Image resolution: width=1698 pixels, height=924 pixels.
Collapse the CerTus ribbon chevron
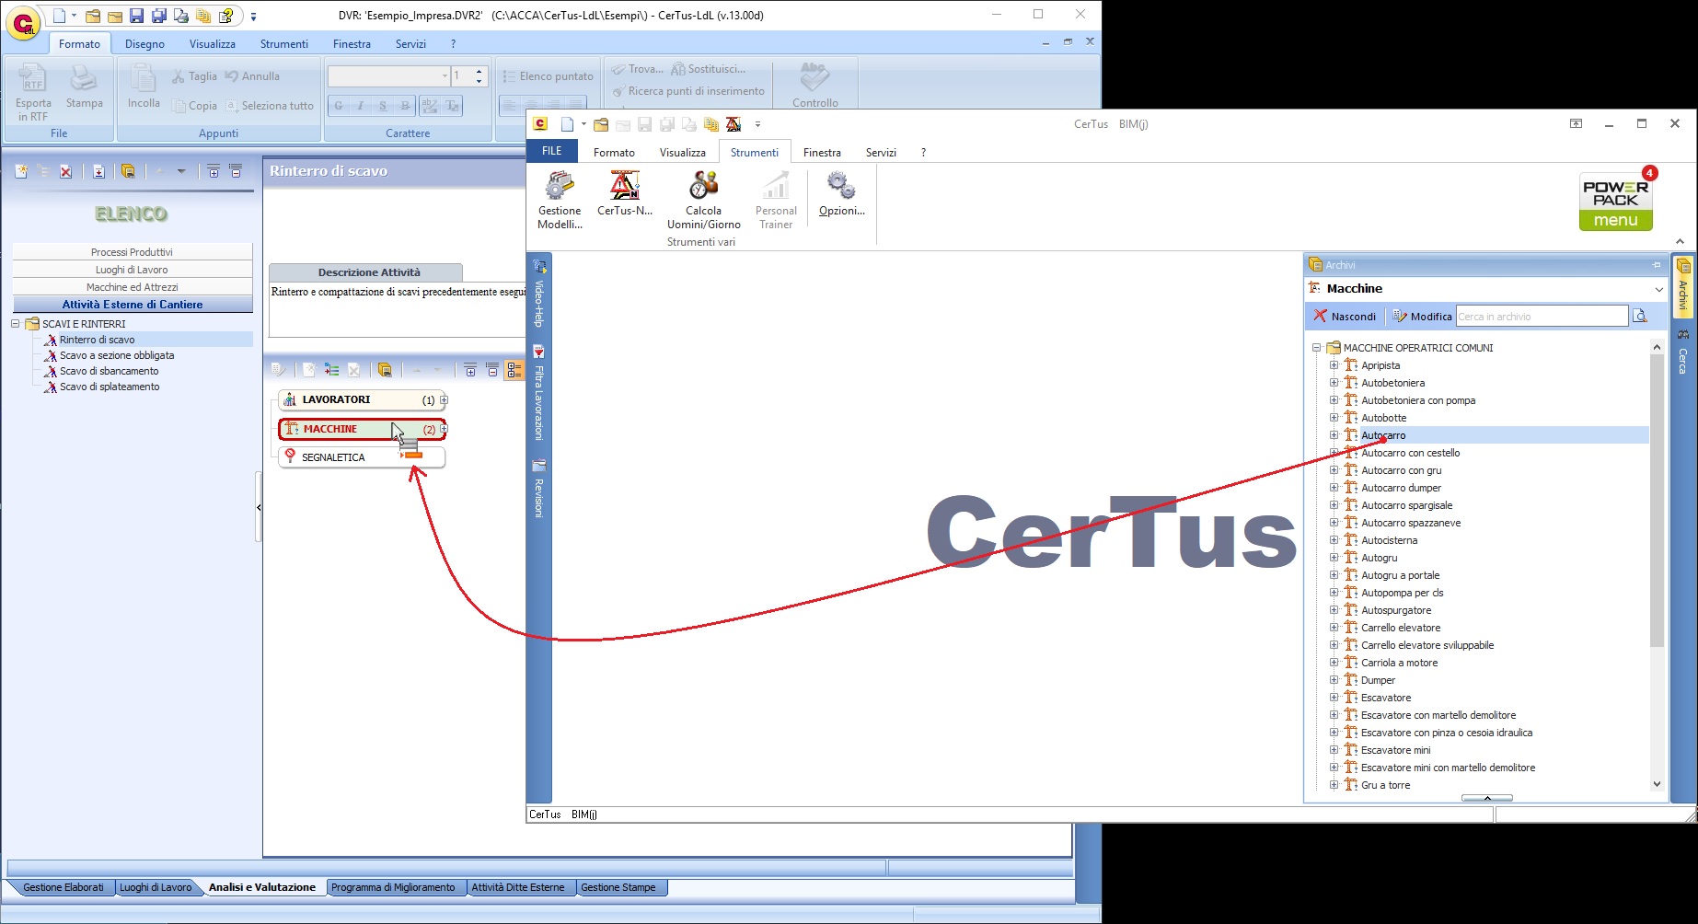pos(1680,241)
